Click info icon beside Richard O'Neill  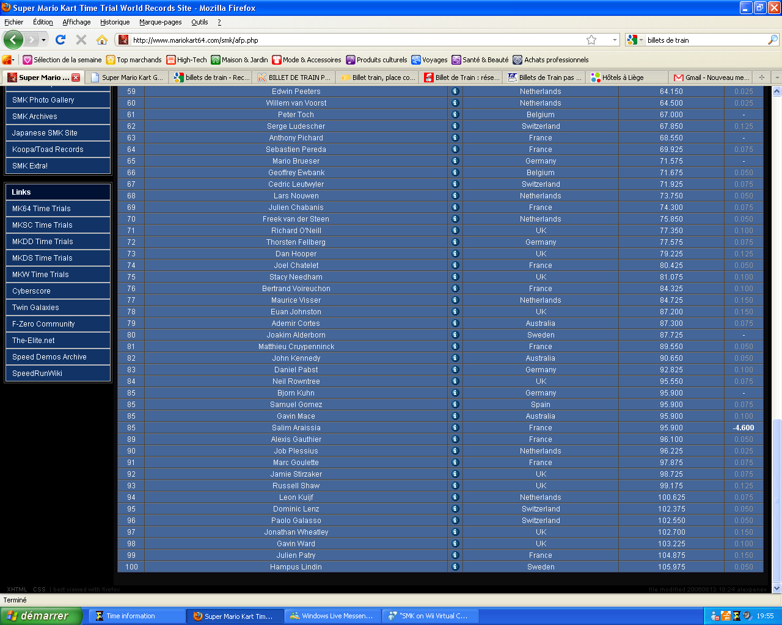(455, 231)
